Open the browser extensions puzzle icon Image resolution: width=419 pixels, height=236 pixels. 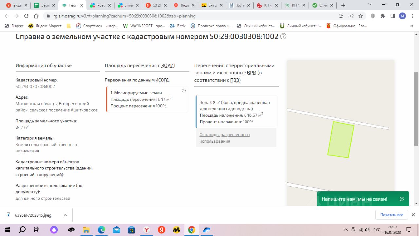[383, 16]
